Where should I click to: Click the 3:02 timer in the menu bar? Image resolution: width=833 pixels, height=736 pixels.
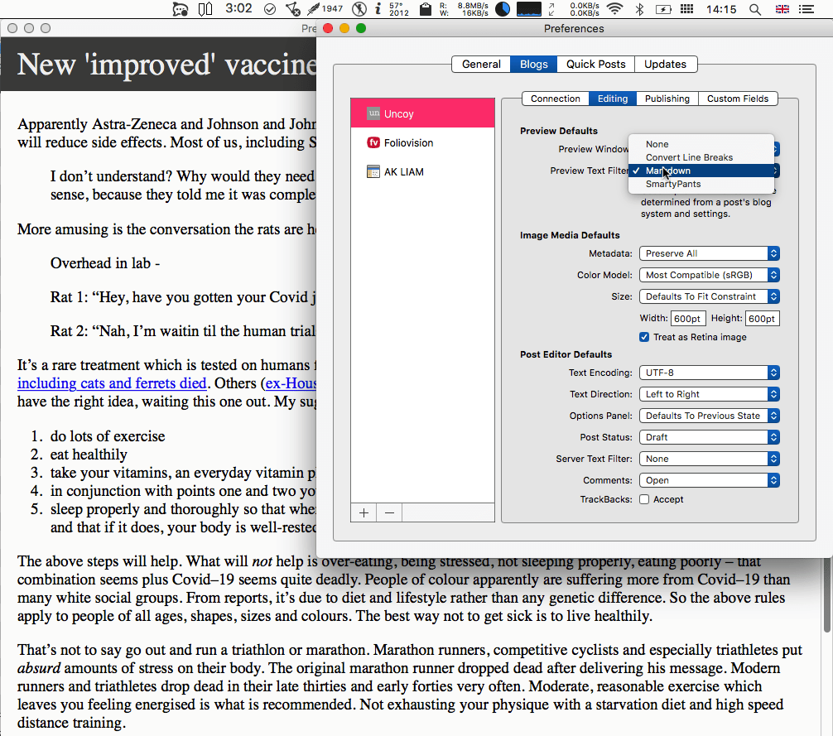[238, 8]
